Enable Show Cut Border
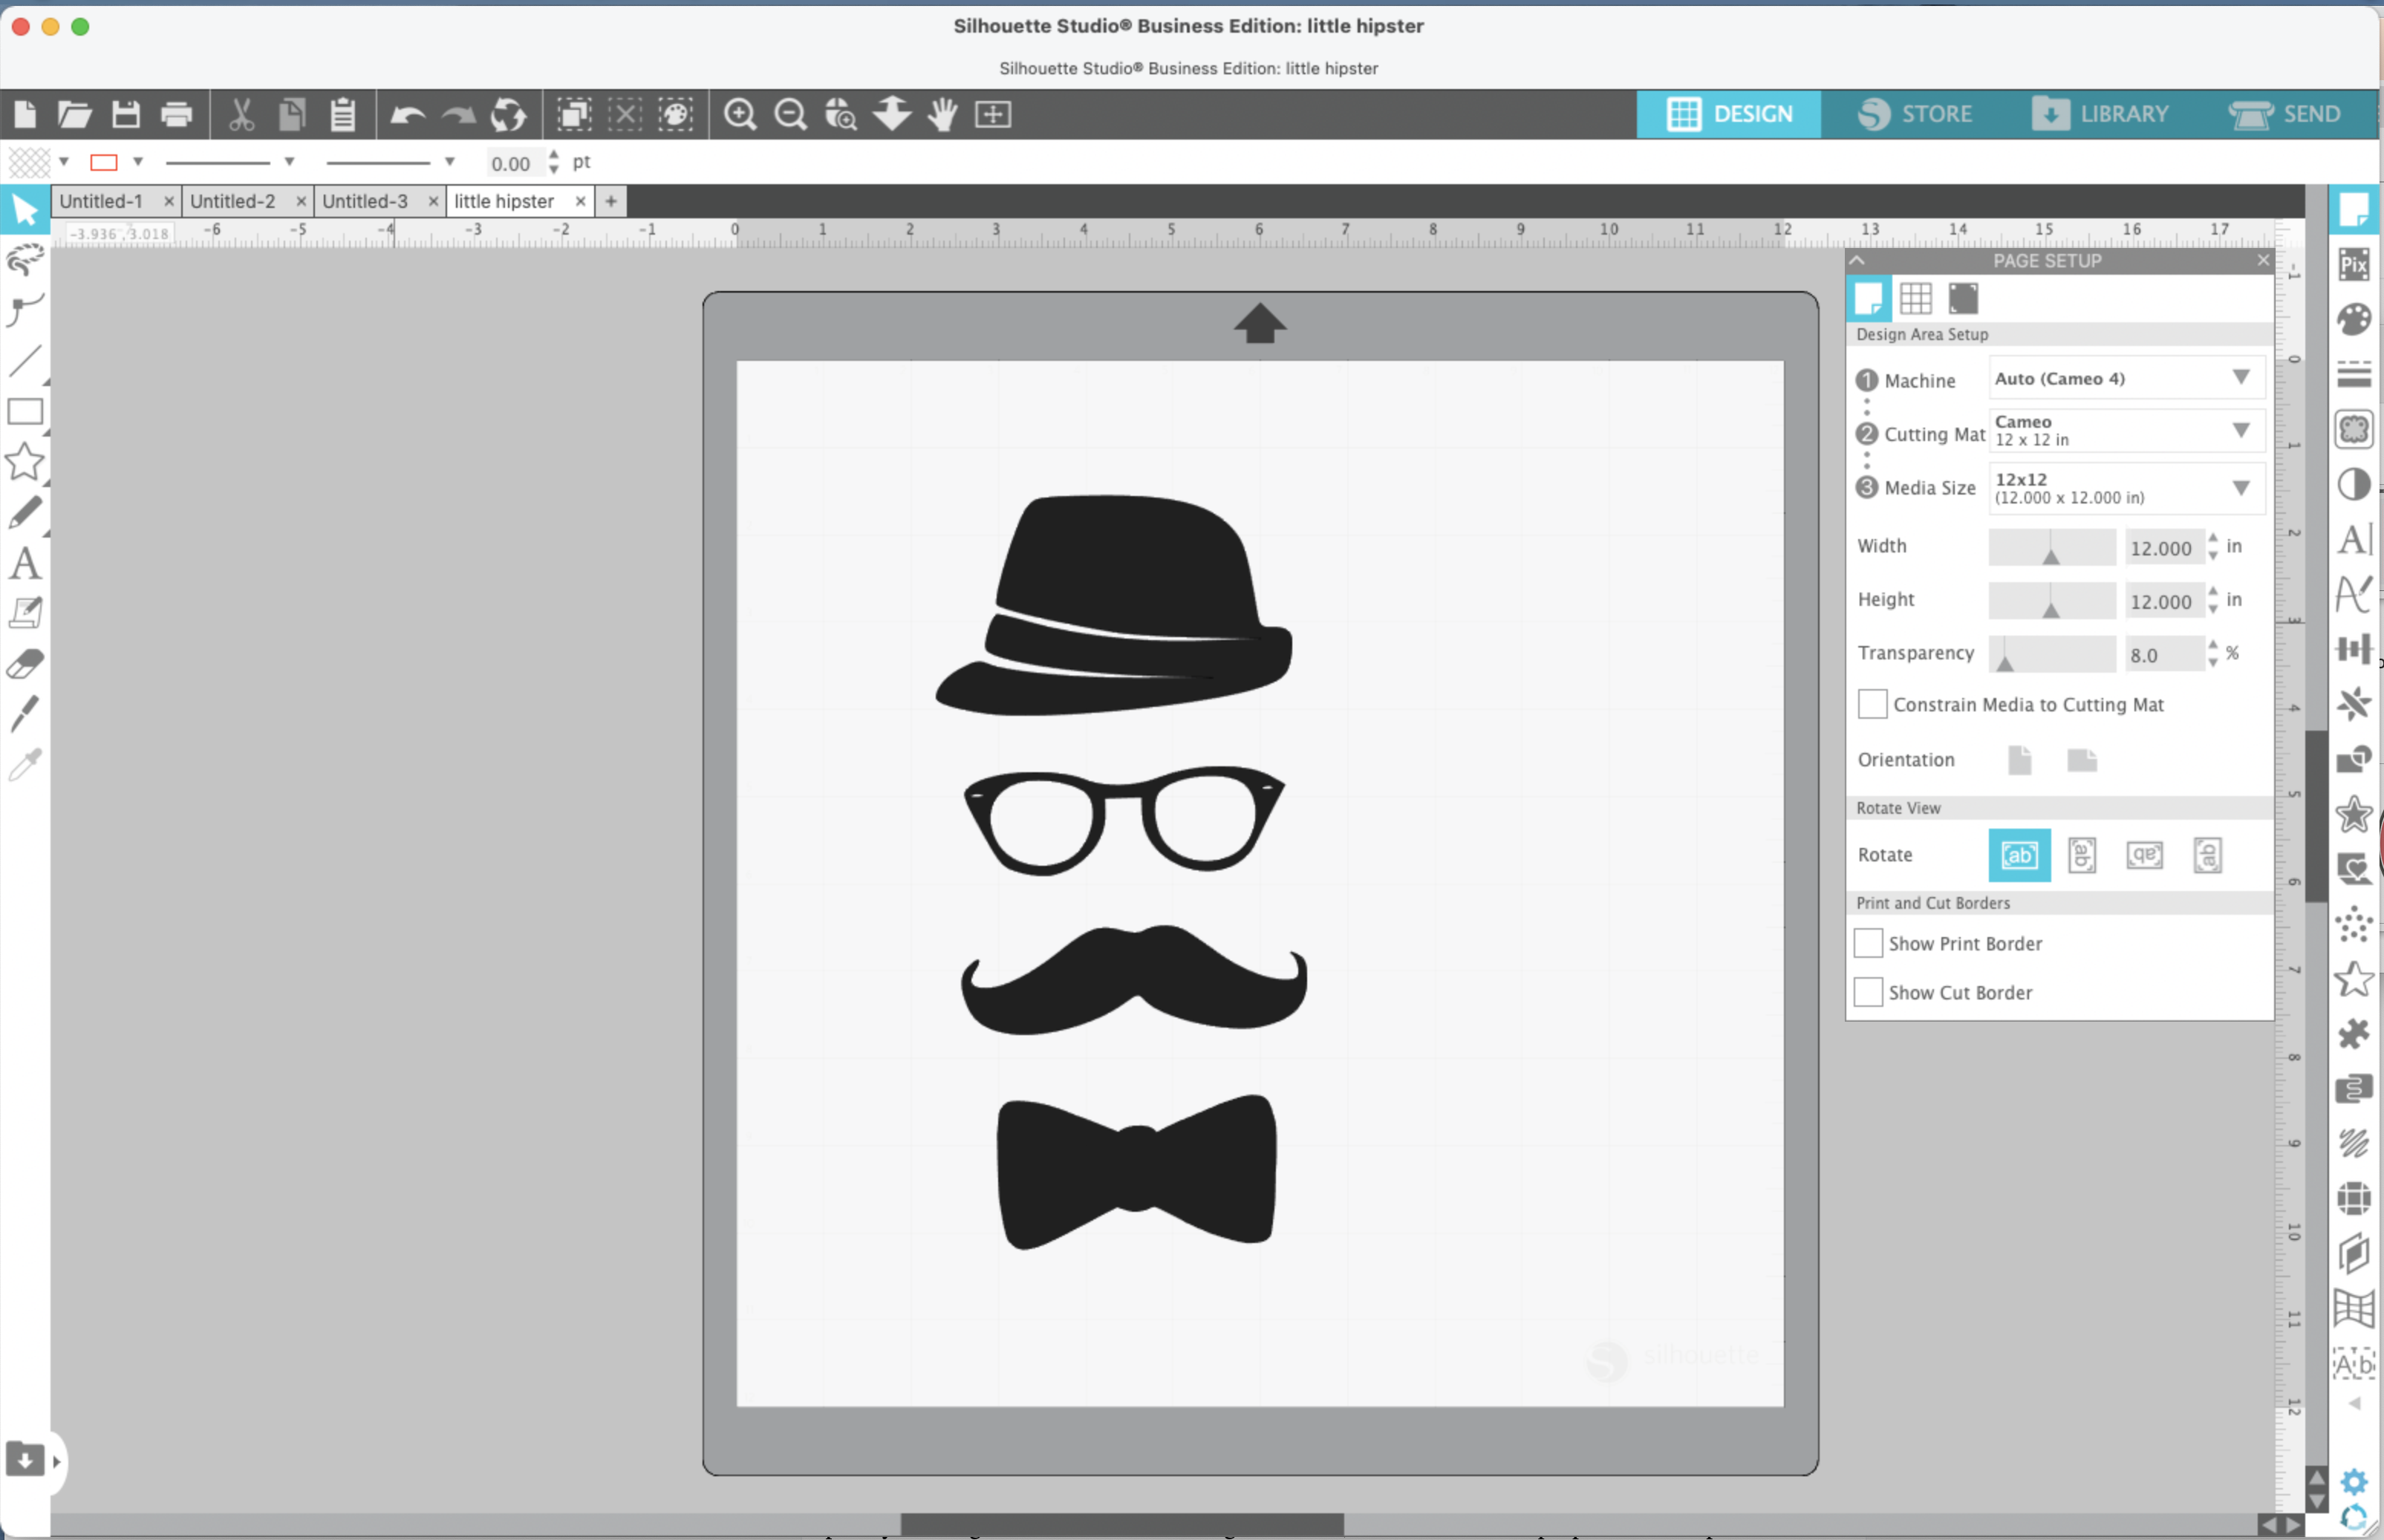Screen dimensions: 2384x1540 1869,991
